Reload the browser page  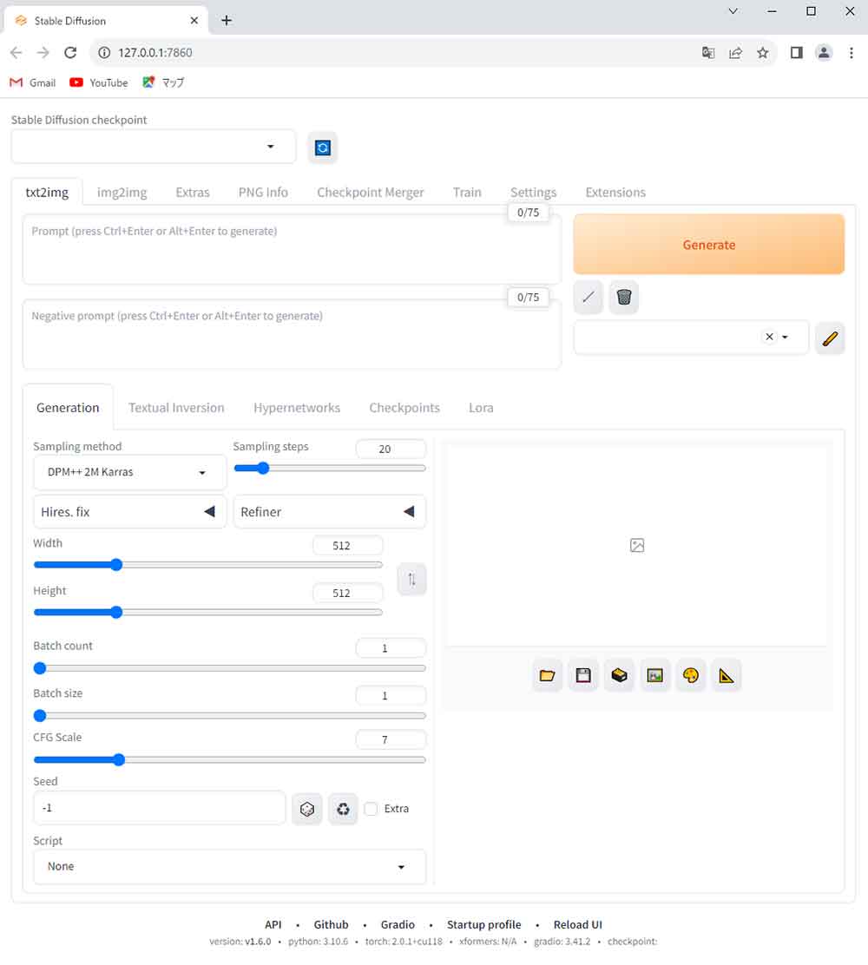[x=71, y=53]
